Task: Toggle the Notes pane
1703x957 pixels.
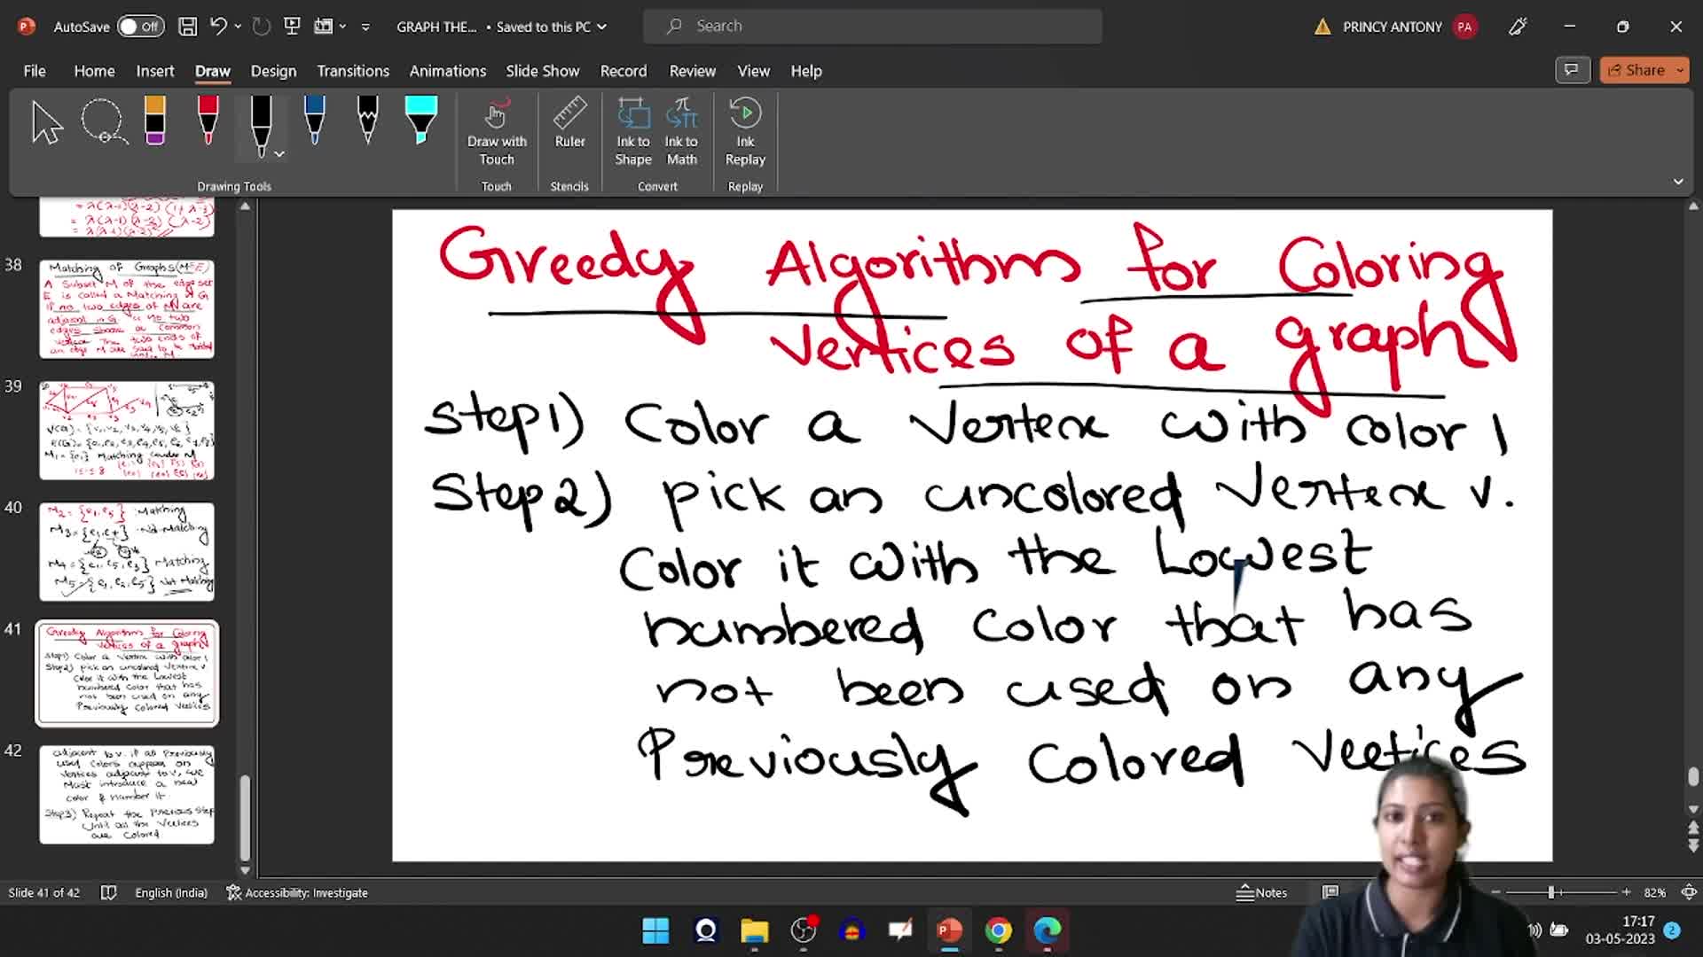Action: 1261,892
